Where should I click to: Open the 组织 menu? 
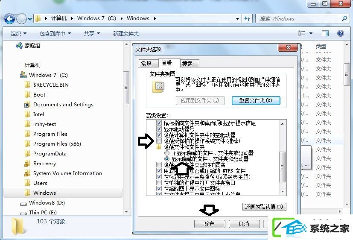click(x=18, y=34)
